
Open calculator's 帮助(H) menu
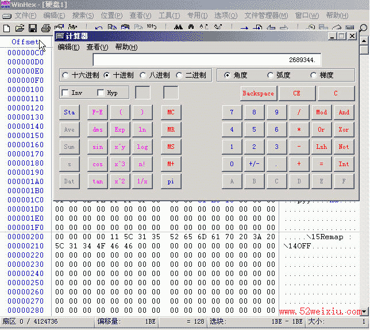click(126, 47)
